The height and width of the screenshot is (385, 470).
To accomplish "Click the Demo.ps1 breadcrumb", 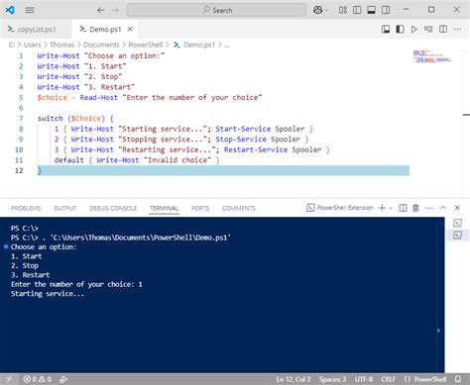I will pyautogui.click(x=199, y=45).
